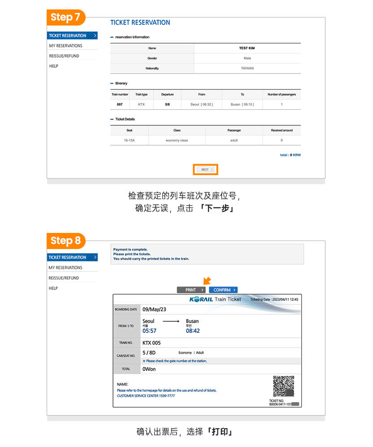
Task: Open REISSUE/REFUND in the Step 7 sidebar
Action: 64,56
